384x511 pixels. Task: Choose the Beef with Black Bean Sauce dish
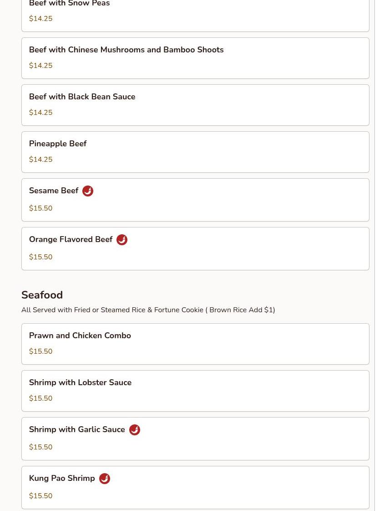coord(82,97)
